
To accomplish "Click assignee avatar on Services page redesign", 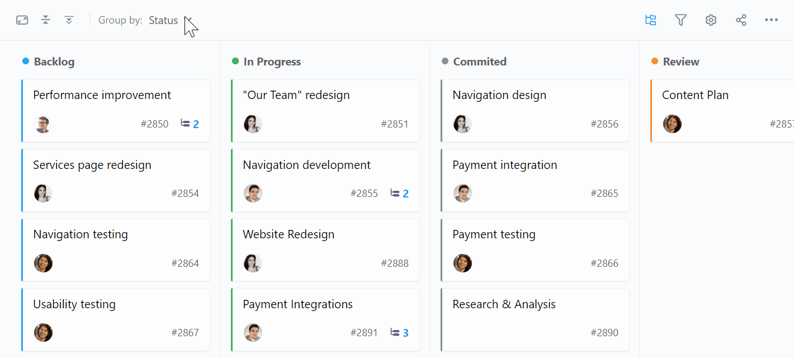I will click(43, 194).
